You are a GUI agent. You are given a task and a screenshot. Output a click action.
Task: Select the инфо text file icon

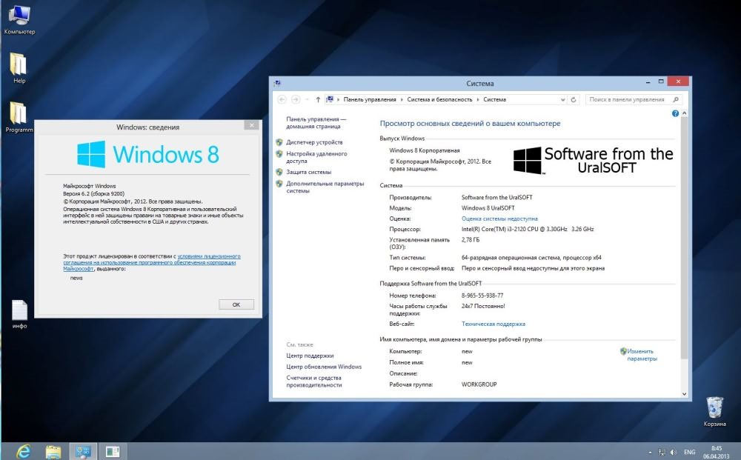click(x=19, y=310)
